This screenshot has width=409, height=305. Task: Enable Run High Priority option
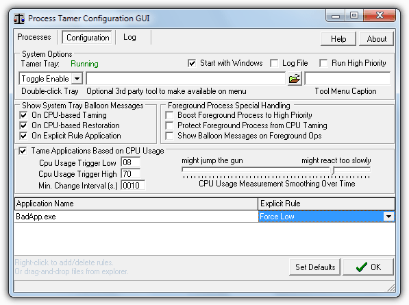(323, 63)
